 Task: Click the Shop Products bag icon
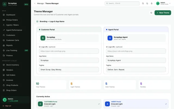pyautogui.click(x=4, y=85)
